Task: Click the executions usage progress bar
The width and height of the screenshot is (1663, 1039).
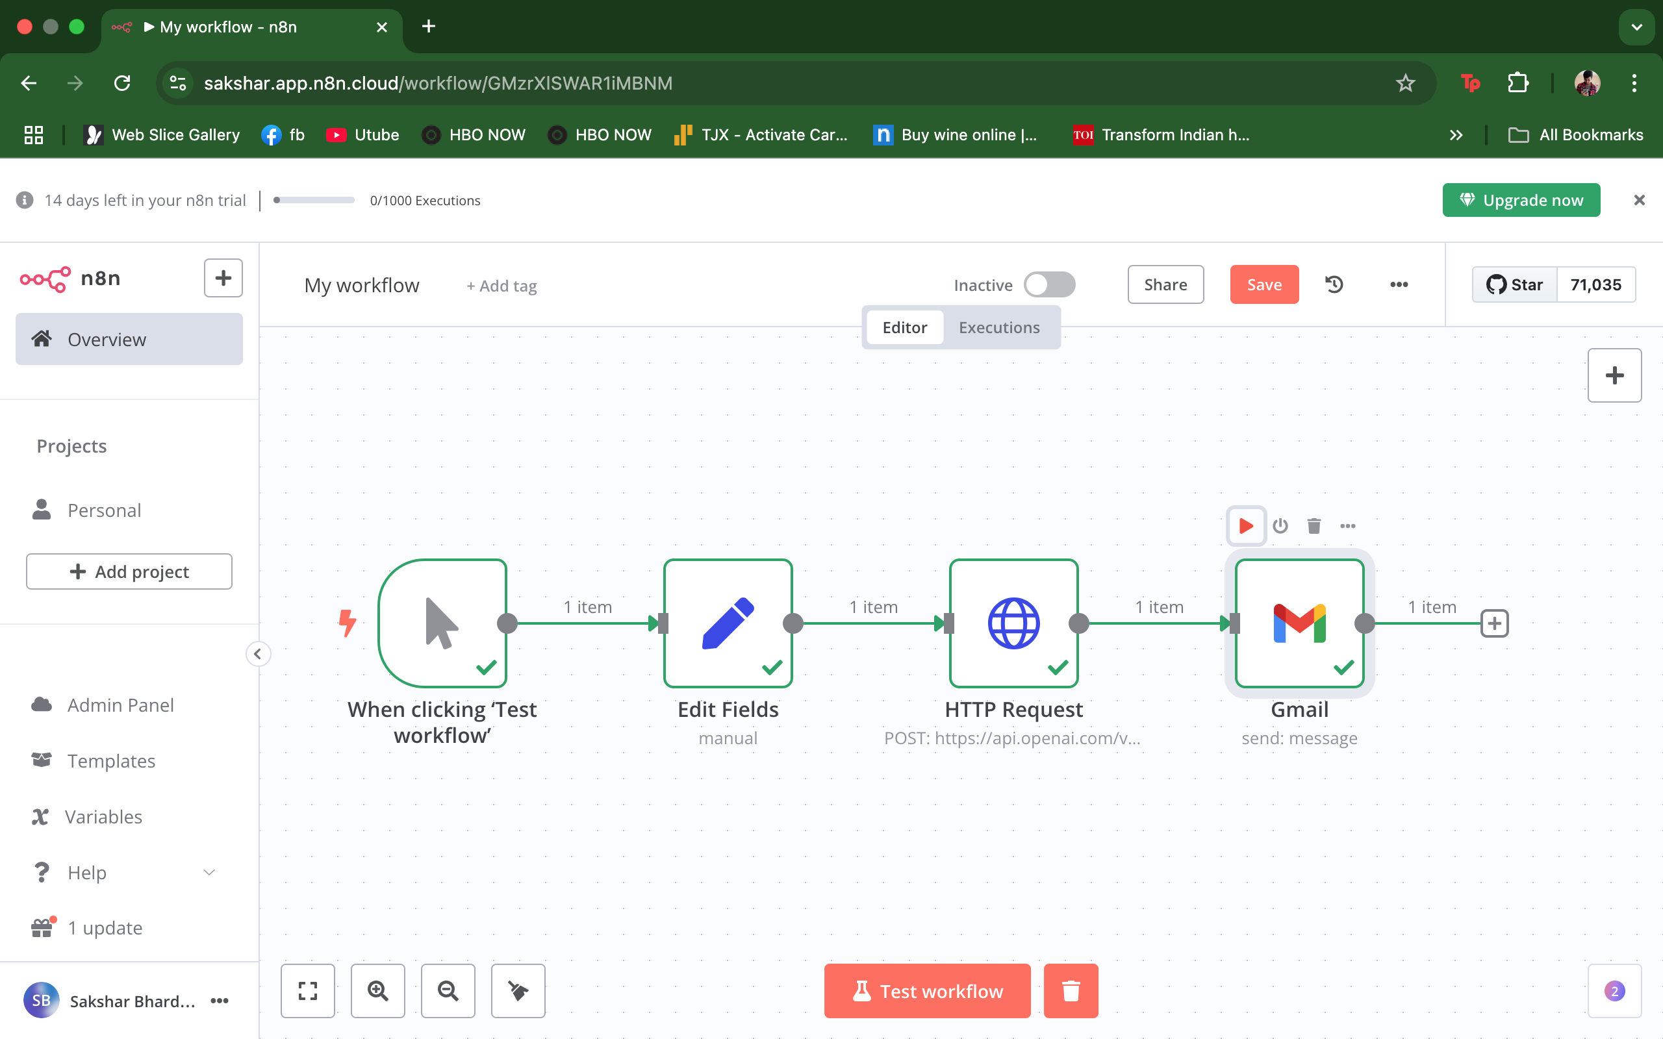Action: (x=314, y=200)
